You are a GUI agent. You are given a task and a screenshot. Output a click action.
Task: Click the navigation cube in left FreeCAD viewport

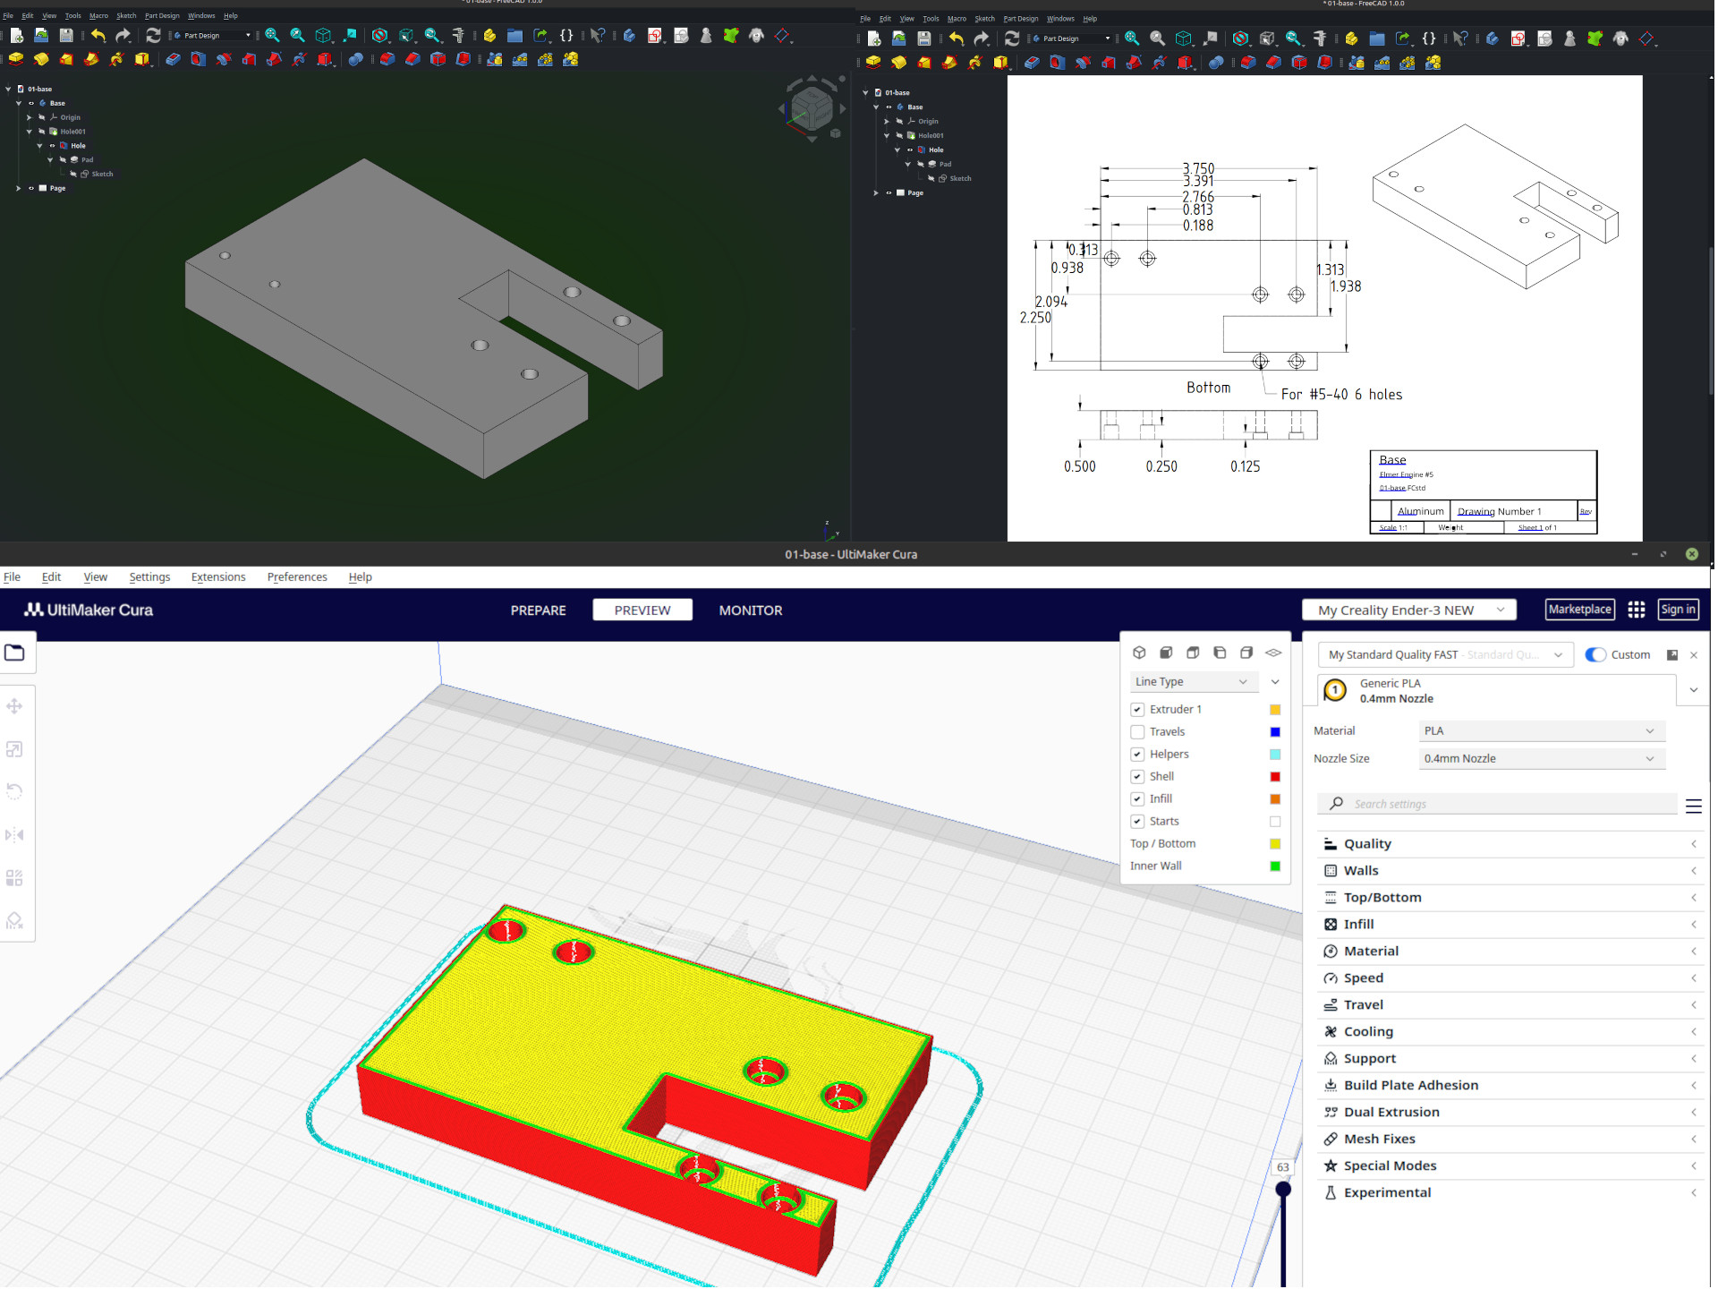[812, 109]
